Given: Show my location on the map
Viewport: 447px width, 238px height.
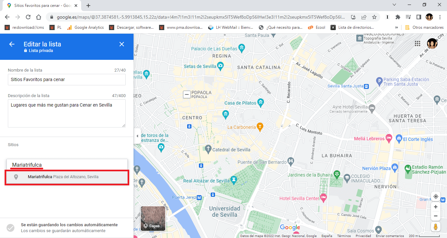Looking at the screenshot, I should (x=436, y=196).
